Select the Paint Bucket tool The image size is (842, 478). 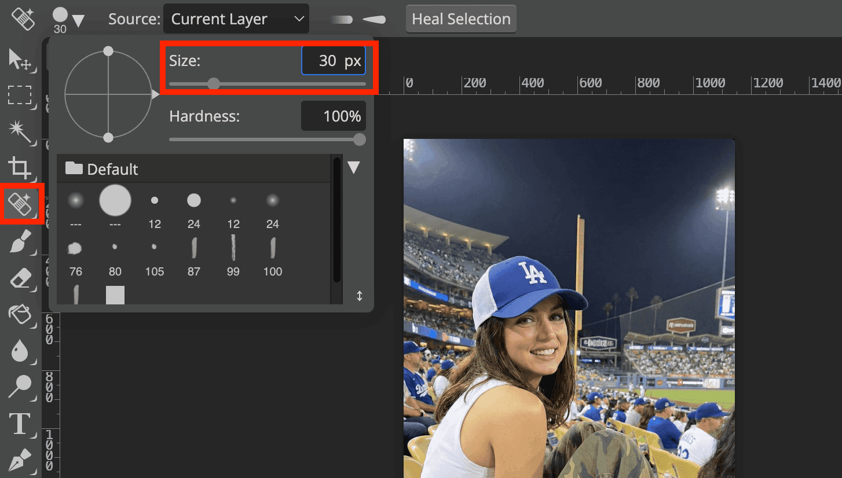20,315
